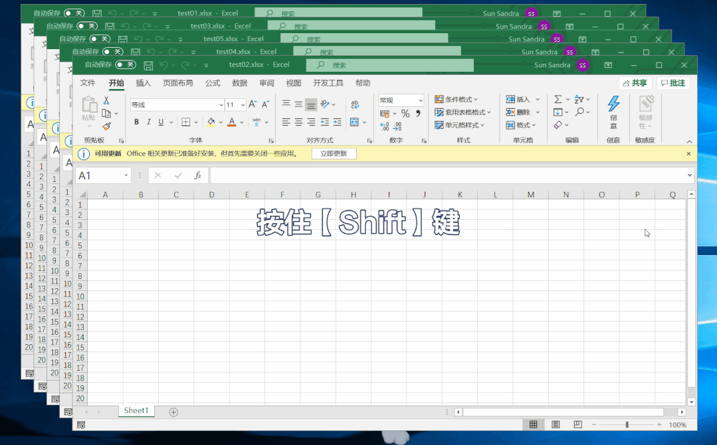Click the Find and Select magnifier icon
This screenshot has width=717, height=445.
coord(580,112)
